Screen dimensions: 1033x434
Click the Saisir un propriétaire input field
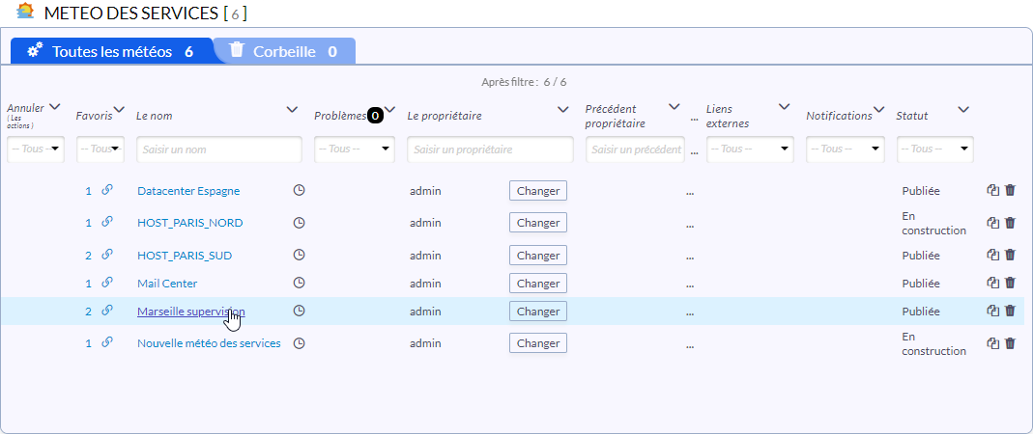point(490,149)
